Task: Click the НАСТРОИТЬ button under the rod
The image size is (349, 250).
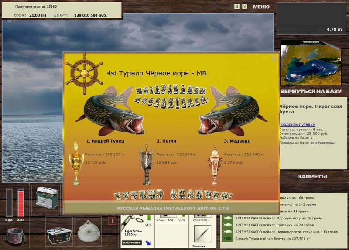Action: [x=132, y=243]
